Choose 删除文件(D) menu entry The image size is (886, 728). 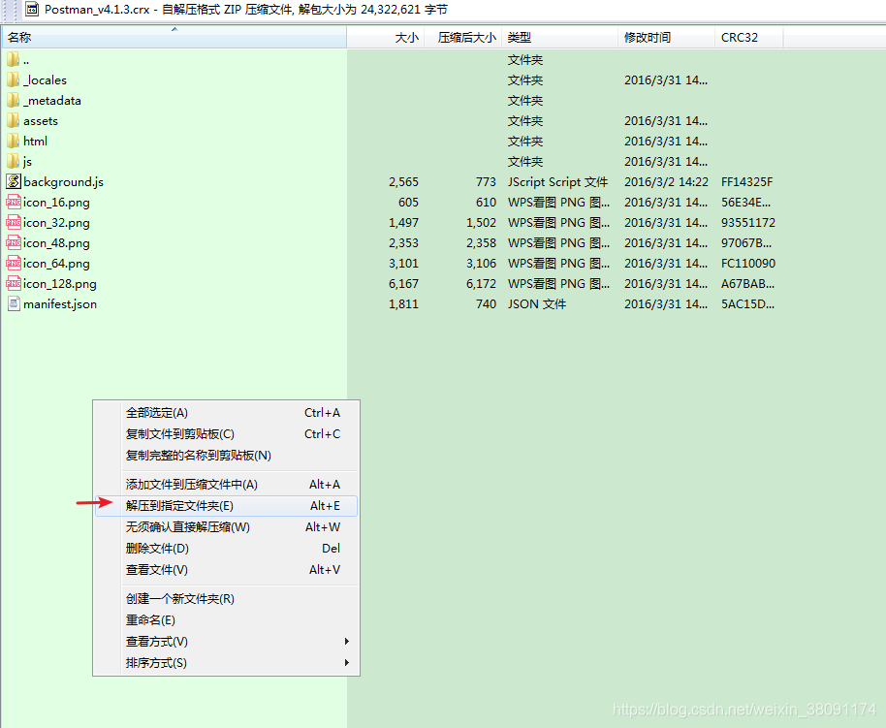[226, 549]
